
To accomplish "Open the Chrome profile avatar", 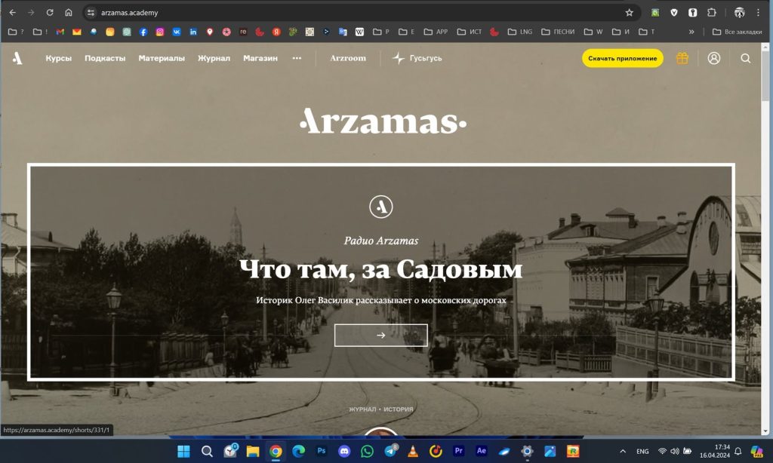I will point(740,13).
